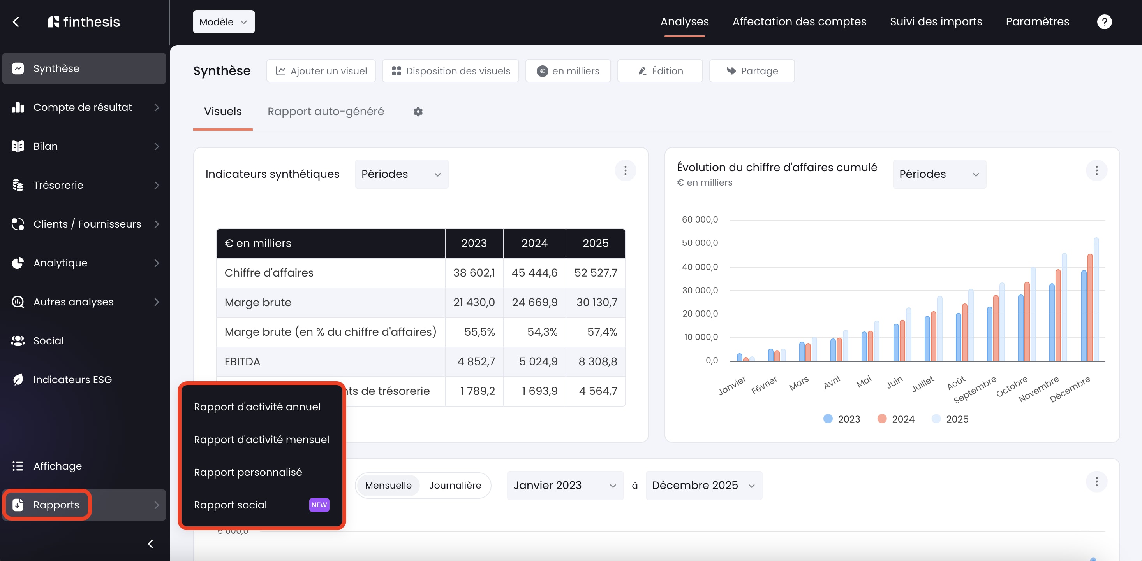The image size is (1142, 561).
Task: Click the Affichage list icon
Action: click(x=18, y=466)
